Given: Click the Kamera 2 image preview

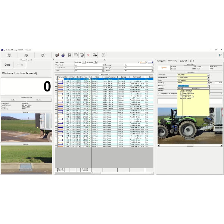Looking at the screenshot, I should (27, 160).
